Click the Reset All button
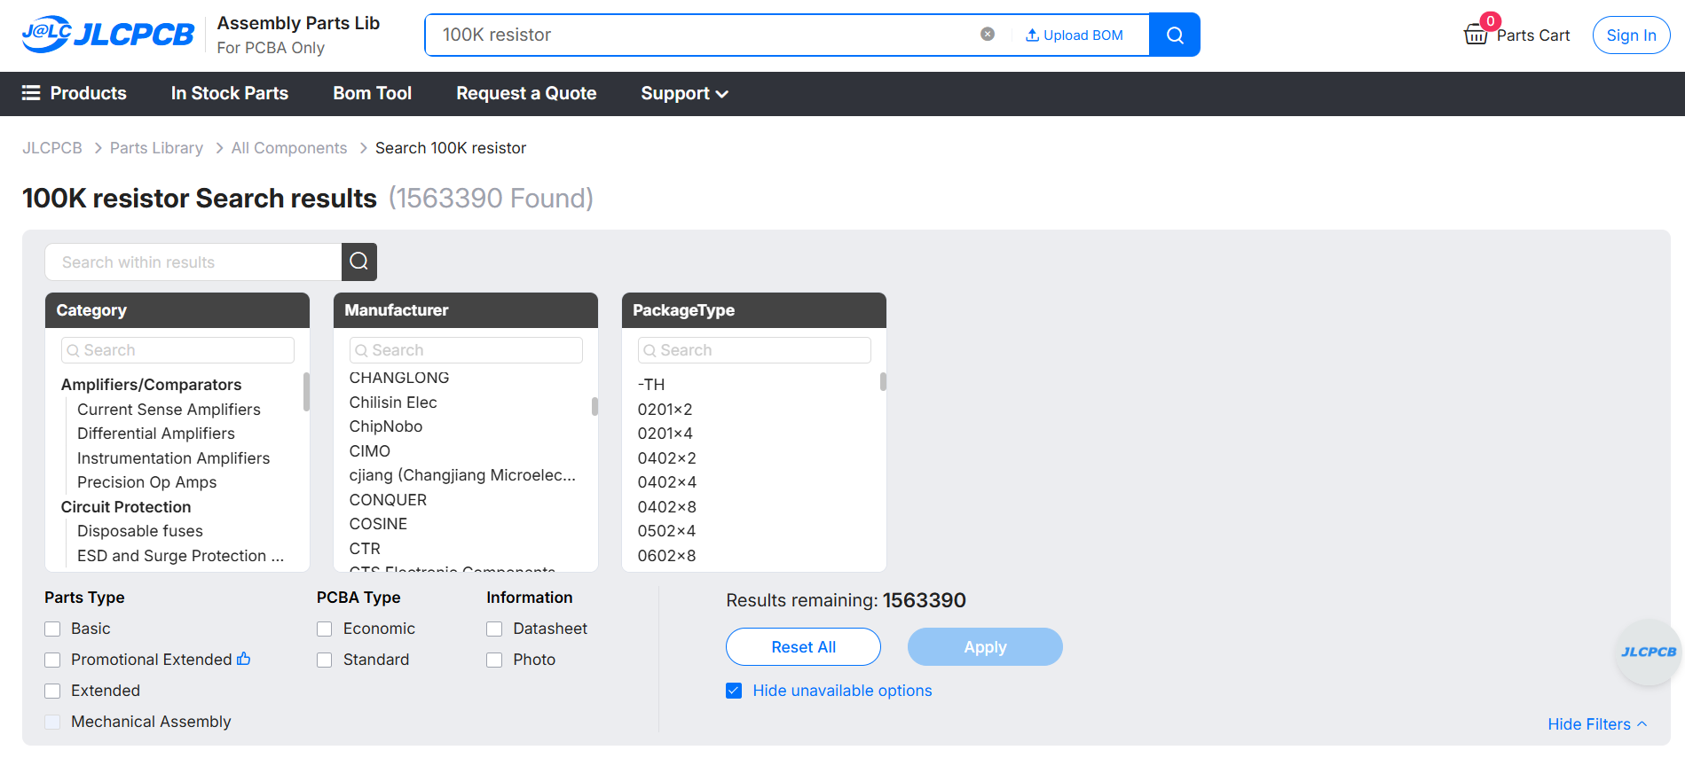1685x758 pixels. (x=803, y=647)
